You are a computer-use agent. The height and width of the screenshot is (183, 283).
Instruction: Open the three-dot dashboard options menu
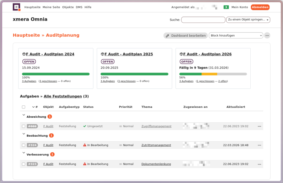(x=267, y=36)
